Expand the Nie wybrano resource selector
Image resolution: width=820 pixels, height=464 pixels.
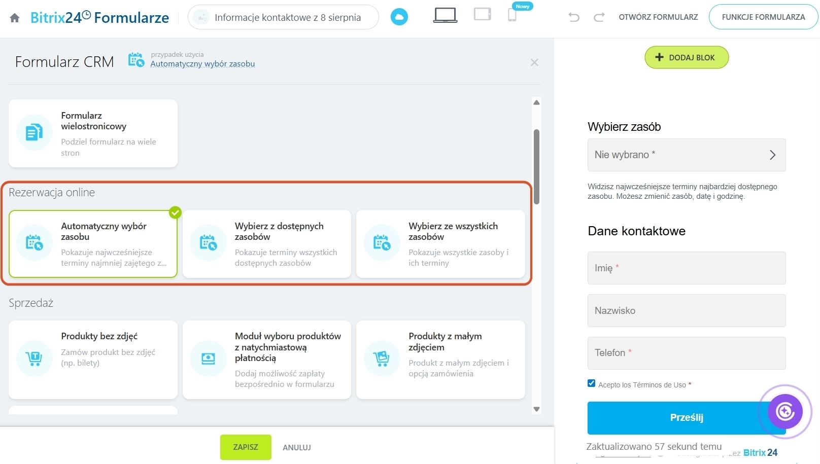click(687, 155)
